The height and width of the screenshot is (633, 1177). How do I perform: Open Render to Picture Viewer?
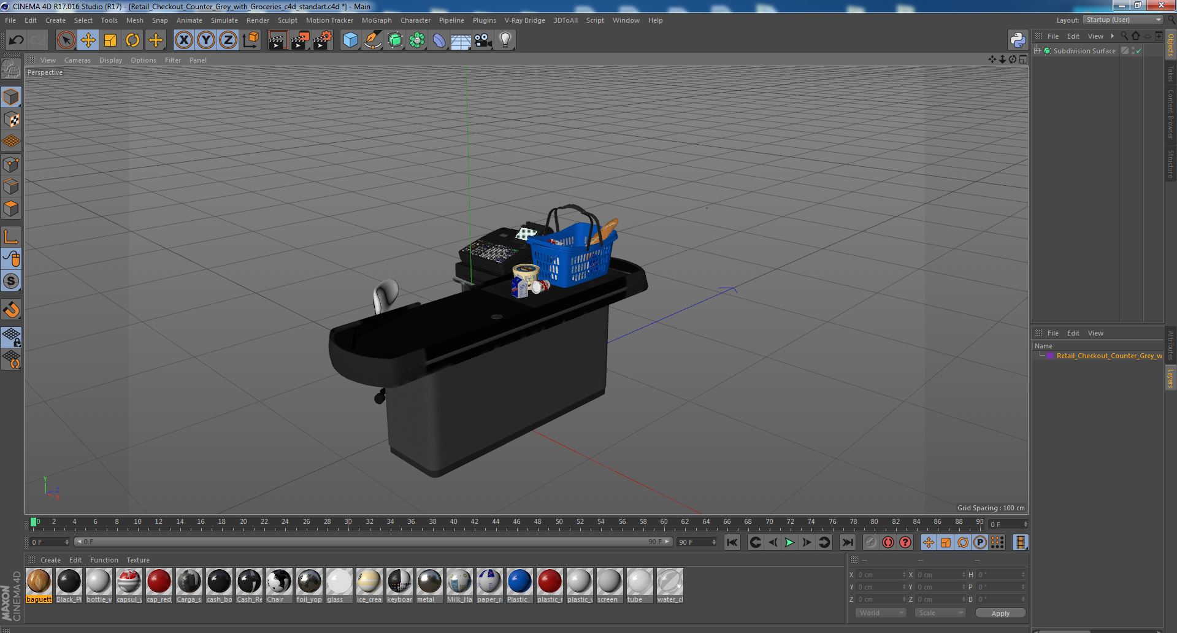[300, 40]
